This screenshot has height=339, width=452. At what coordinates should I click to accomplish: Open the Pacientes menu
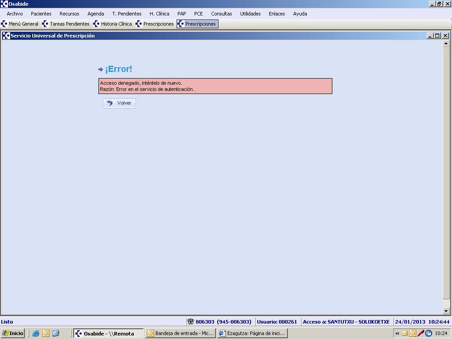[41, 14]
